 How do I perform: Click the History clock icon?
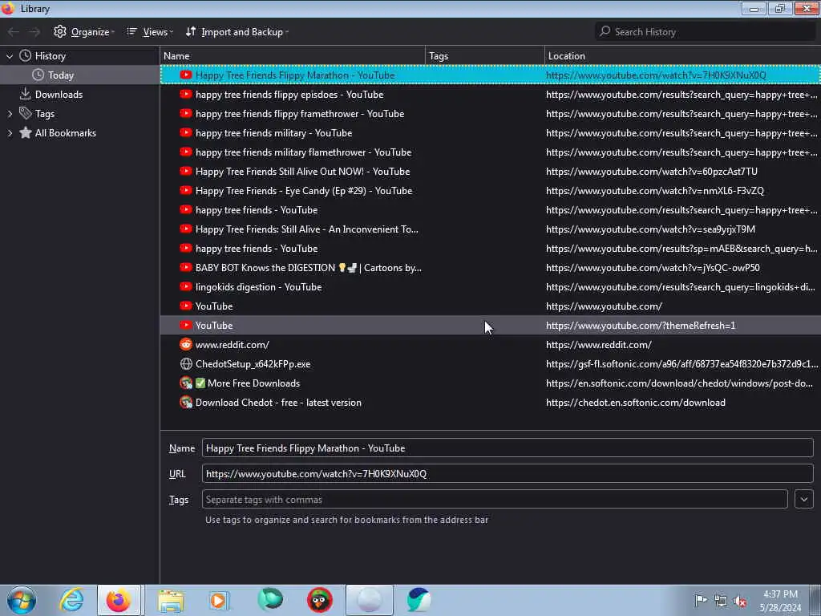click(x=25, y=55)
